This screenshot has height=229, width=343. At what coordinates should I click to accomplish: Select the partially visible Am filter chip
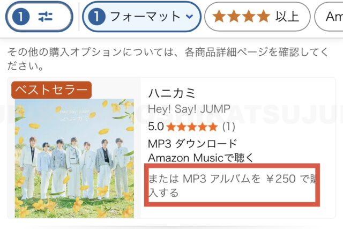pos(329,17)
